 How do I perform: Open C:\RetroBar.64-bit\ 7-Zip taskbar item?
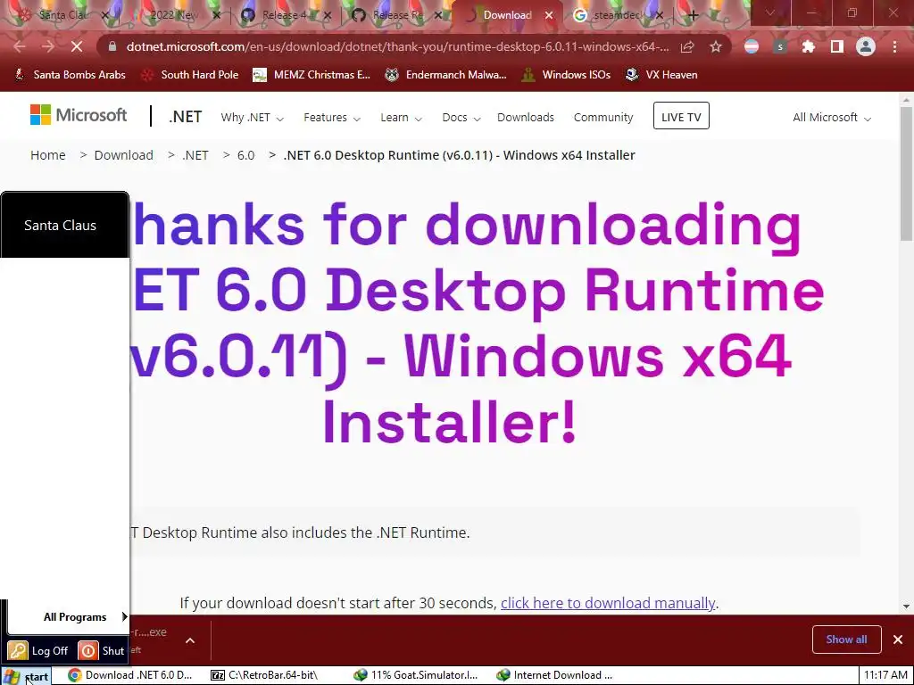pos(265,675)
